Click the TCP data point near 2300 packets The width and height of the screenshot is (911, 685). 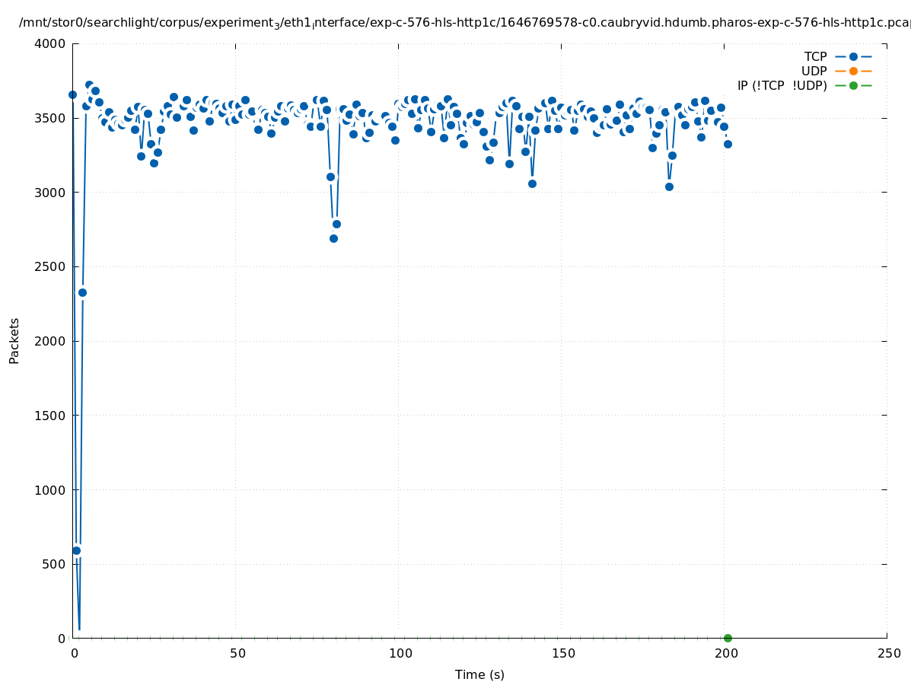tap(82, 292)
